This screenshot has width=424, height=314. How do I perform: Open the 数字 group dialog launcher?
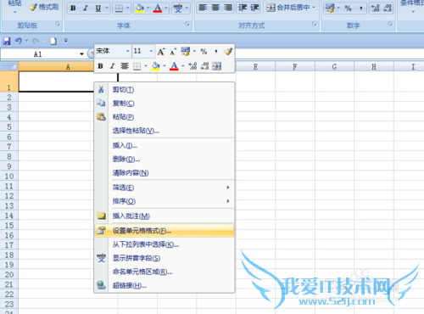click(390, 24)
